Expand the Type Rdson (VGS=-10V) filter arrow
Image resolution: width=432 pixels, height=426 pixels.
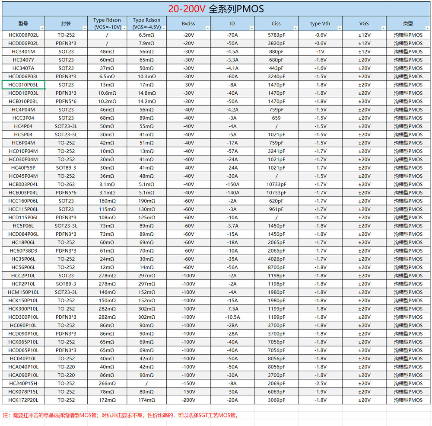coord(124,28)
